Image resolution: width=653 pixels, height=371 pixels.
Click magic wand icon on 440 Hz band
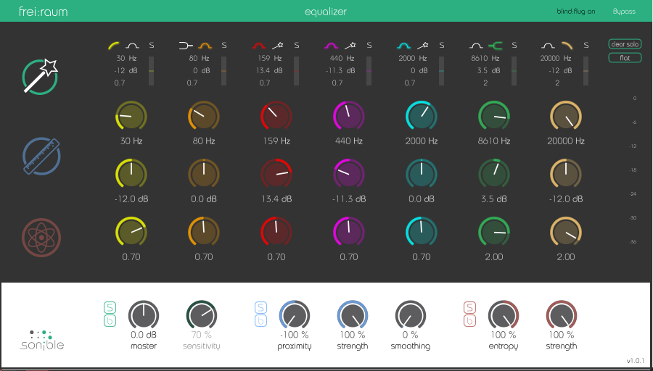(350, 45)
